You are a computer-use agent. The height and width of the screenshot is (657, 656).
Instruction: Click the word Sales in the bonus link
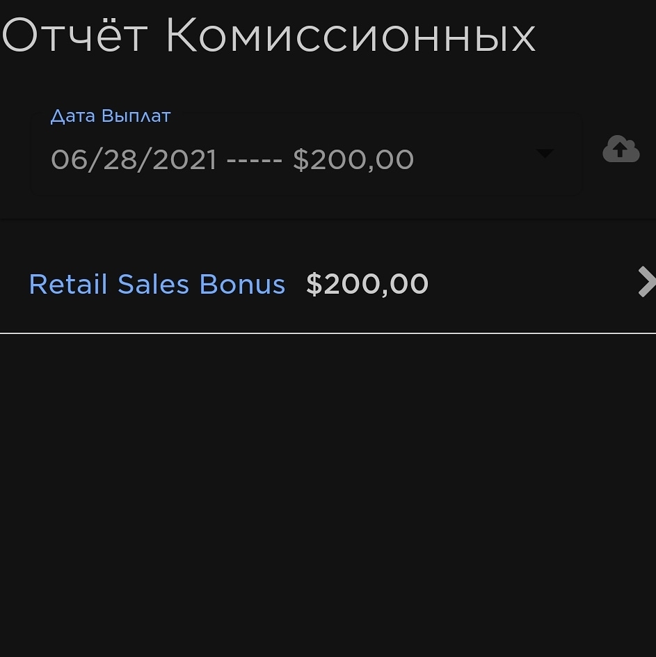coord(153,285)
